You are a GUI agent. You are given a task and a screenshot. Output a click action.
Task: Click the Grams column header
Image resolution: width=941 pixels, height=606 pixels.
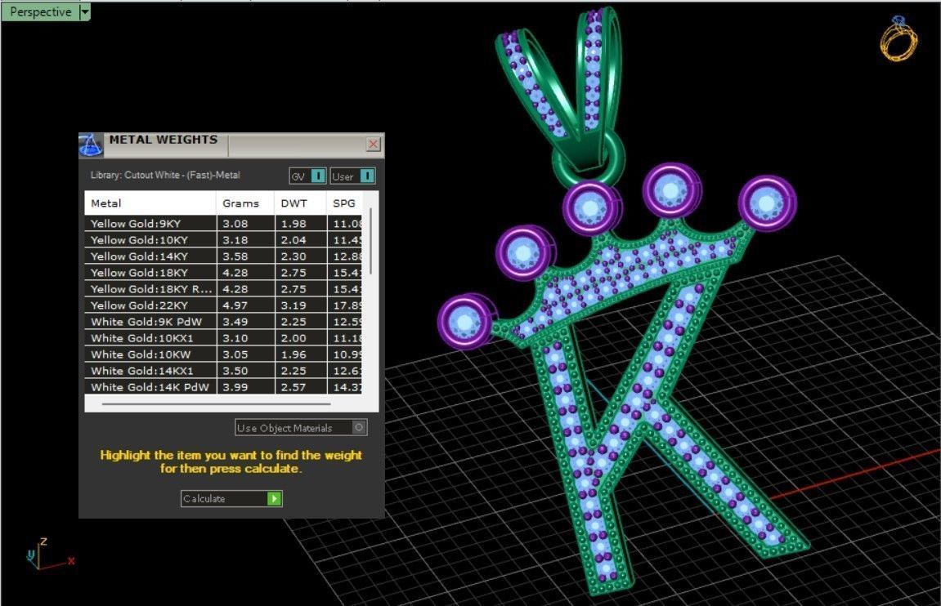[x=244, y=203]
